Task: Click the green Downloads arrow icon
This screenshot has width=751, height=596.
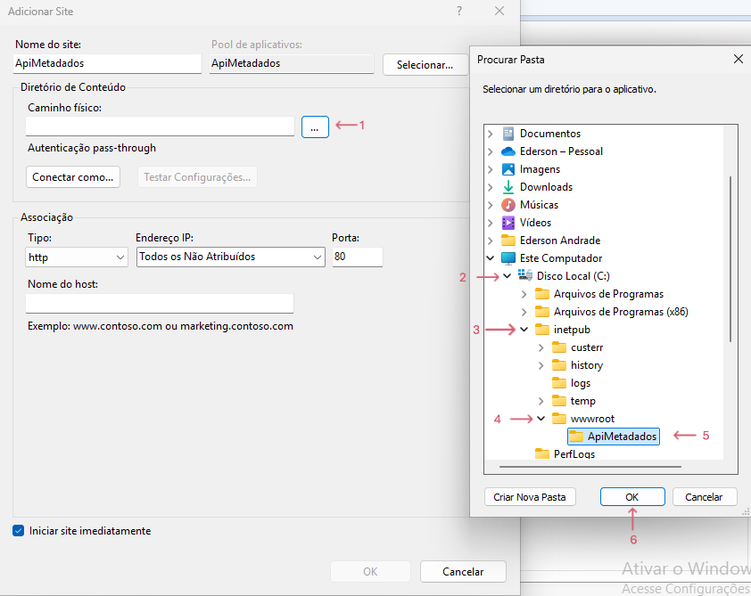Action: coord(508,187)
